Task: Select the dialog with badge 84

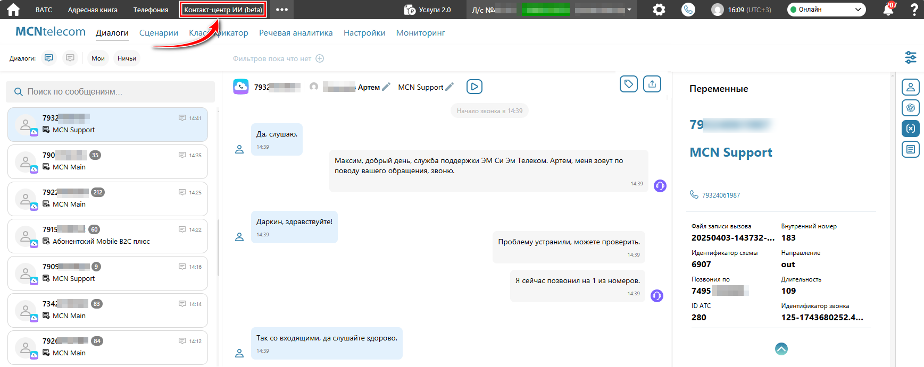Action: click(107, 348)
